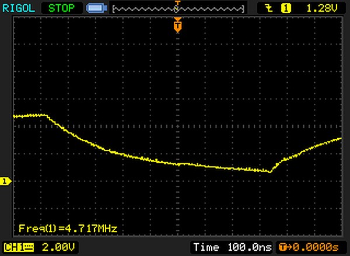Click the trigger source channel 1 badge
Viewport: 350px width, 256px height.
286,8
